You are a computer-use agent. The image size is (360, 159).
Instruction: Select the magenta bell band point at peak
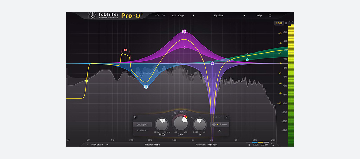[x=184, y=31]
